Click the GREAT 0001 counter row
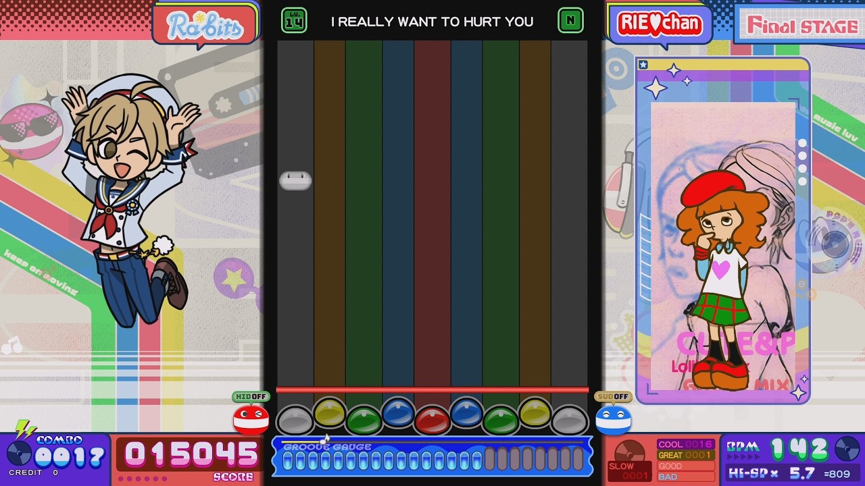 point(685,455)
